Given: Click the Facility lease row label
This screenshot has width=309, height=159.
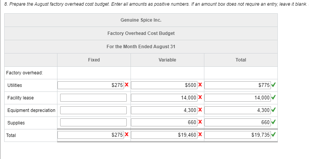Looking at the screenshot, I should (x=21, y=98).
